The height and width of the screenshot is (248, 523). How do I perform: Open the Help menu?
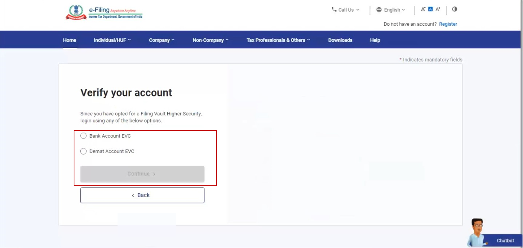pyautogui.click(x=375, y=40)
